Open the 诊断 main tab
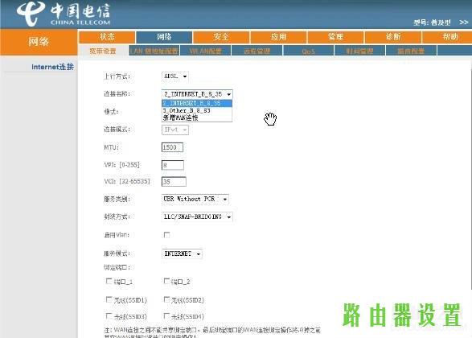The image size is (472, 338). [x=393, y=37]
